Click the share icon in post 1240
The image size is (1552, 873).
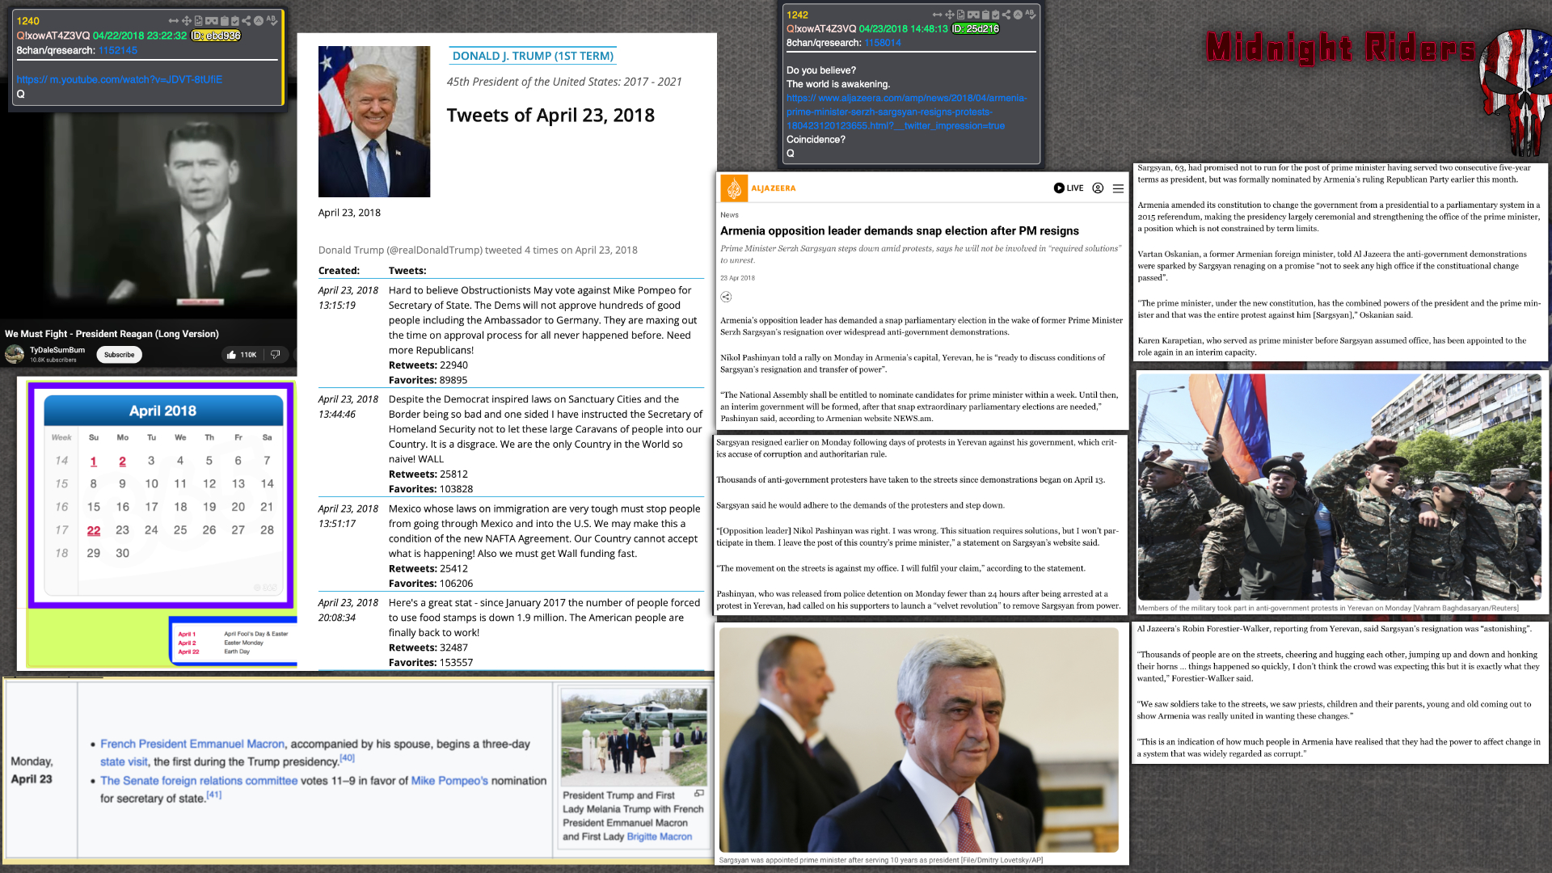pyautogui.click(x=247, y=21)
